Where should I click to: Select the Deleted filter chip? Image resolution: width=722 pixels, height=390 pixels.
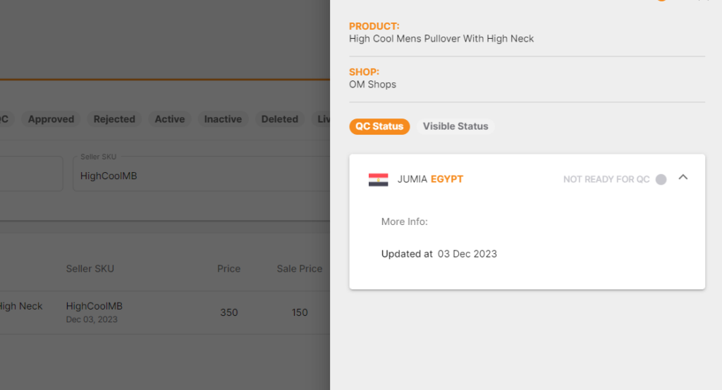point(279,119)
